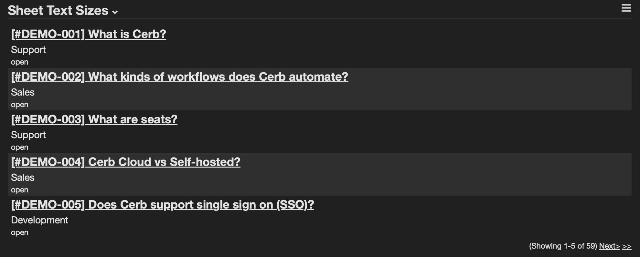The width and height of the screenshot is (640, 257).
Task: Open ticket DEMO-005 about single sign on
Action: (x=163, y=205)
